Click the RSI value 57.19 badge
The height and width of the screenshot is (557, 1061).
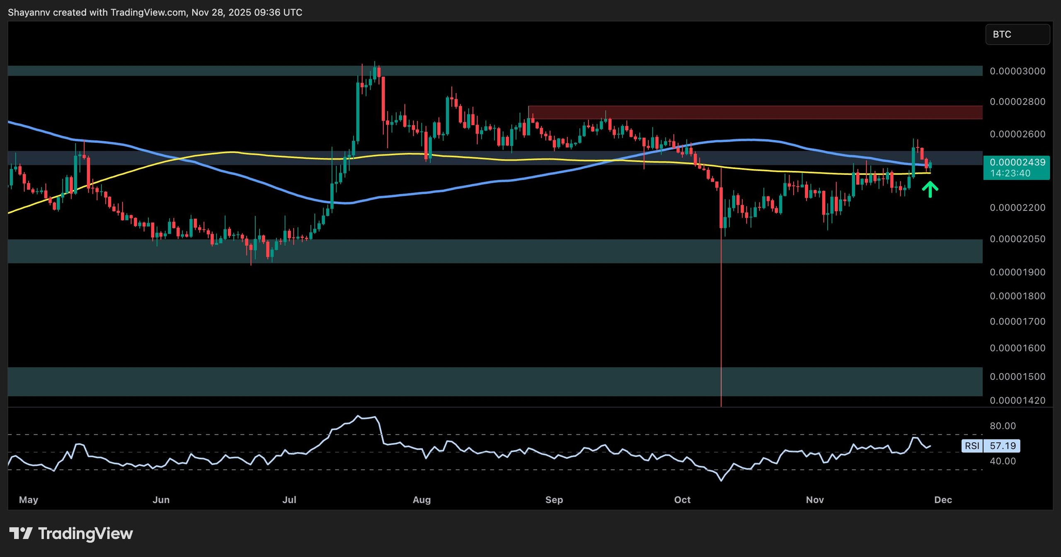click(1003, 446)
